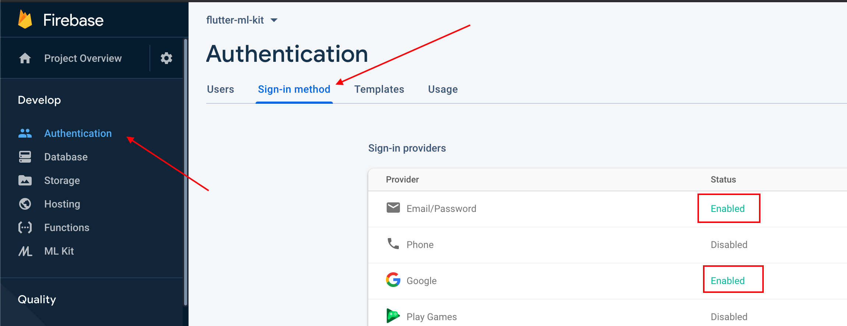Go to Project Overview
This screenshot has width=847, height=326.
pyautogui.click(x=82, y=58)
